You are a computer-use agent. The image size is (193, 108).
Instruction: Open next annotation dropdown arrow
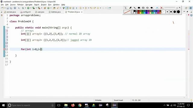pos(83,8)
